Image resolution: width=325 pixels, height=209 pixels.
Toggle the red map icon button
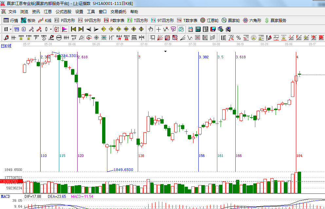pos(56,29)
